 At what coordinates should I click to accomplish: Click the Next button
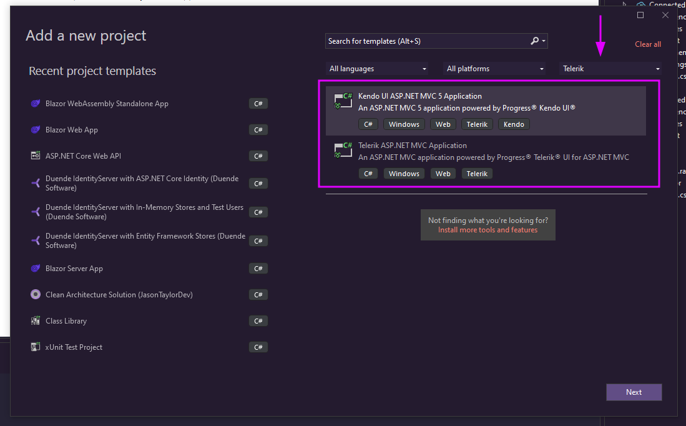[x=634, y=392]
